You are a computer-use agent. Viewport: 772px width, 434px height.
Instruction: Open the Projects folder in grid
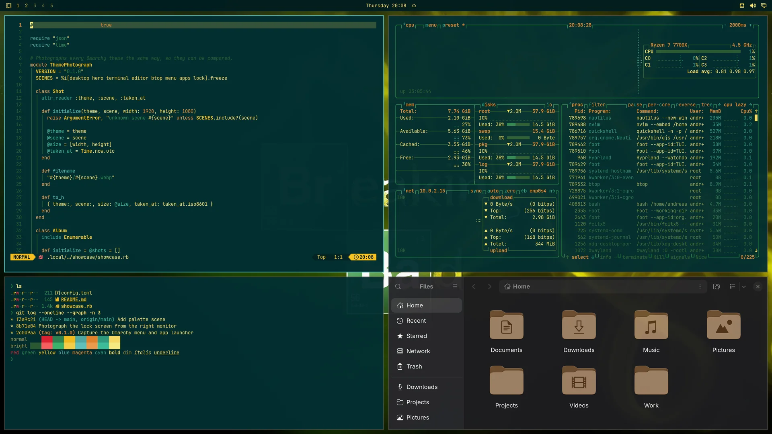tap(507, 387)
